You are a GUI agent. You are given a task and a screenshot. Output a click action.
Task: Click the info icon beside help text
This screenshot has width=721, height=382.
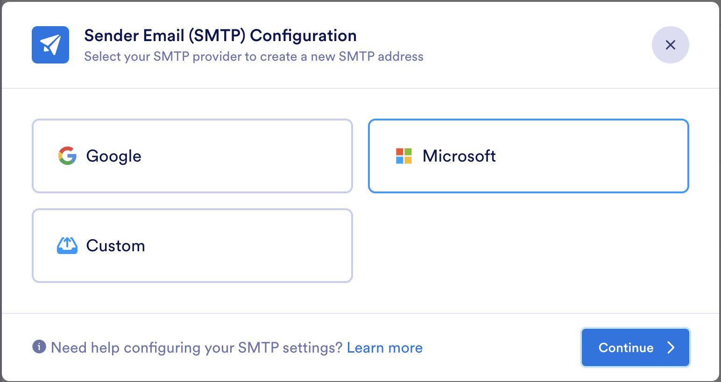coord(39,347)
